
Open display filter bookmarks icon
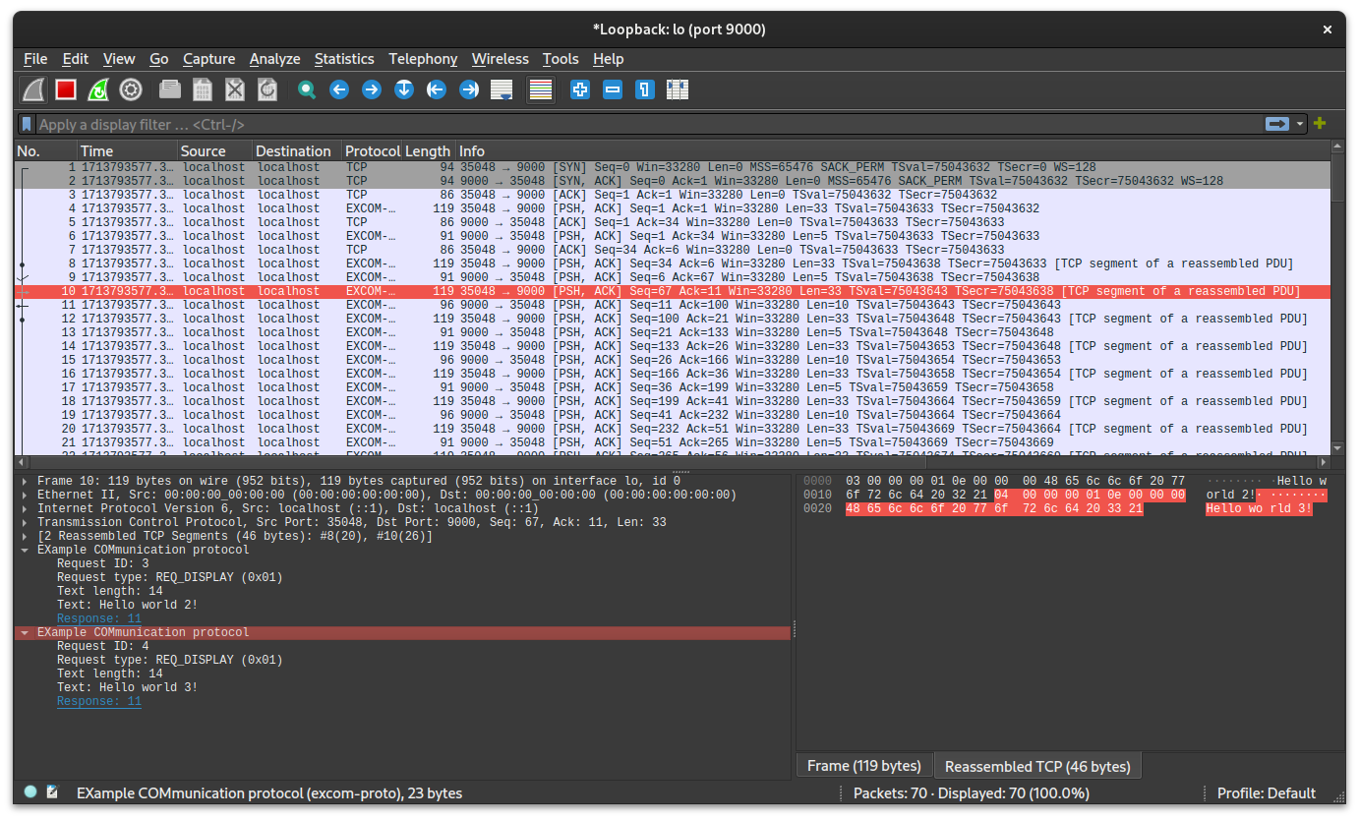28,124
